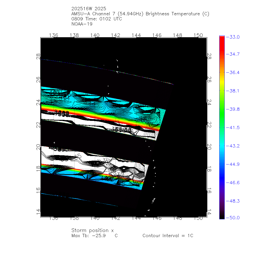Click the "Contour Interval = 1C" text
The height and width of the screenshot is (255, 255).
[x=168, y=236]
